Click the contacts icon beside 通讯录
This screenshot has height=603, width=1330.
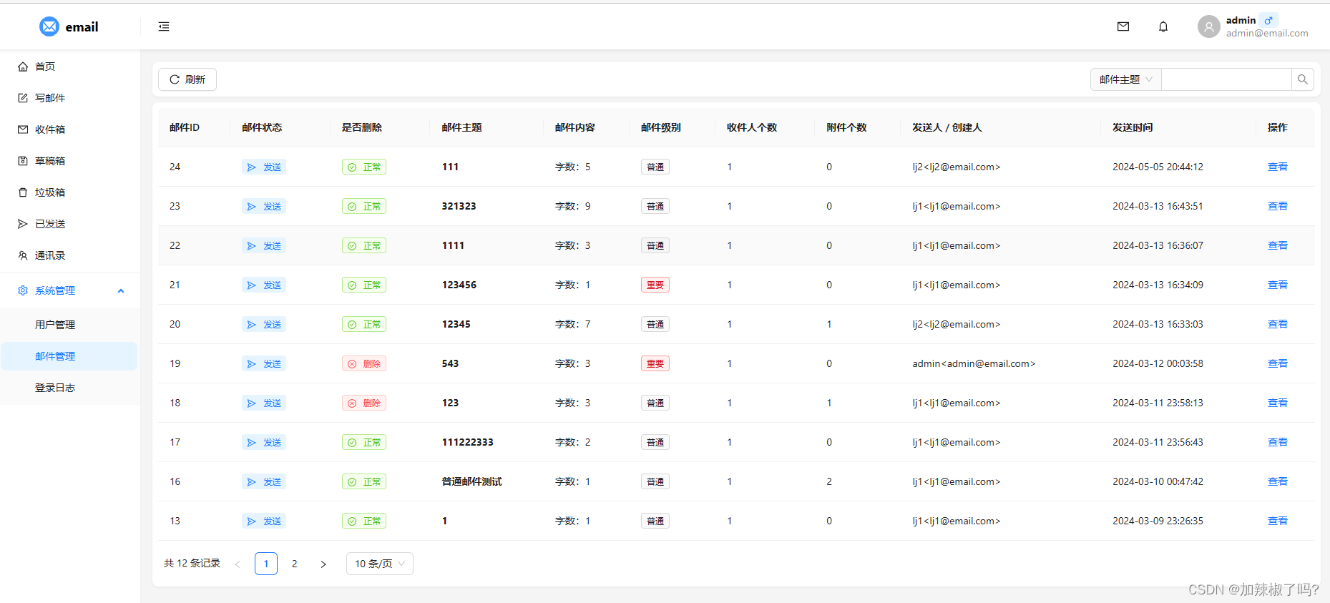coord(23,255)
